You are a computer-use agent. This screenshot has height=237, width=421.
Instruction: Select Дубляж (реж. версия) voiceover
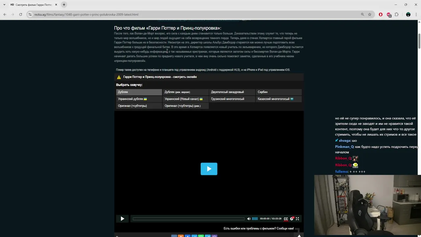(186, 92)
